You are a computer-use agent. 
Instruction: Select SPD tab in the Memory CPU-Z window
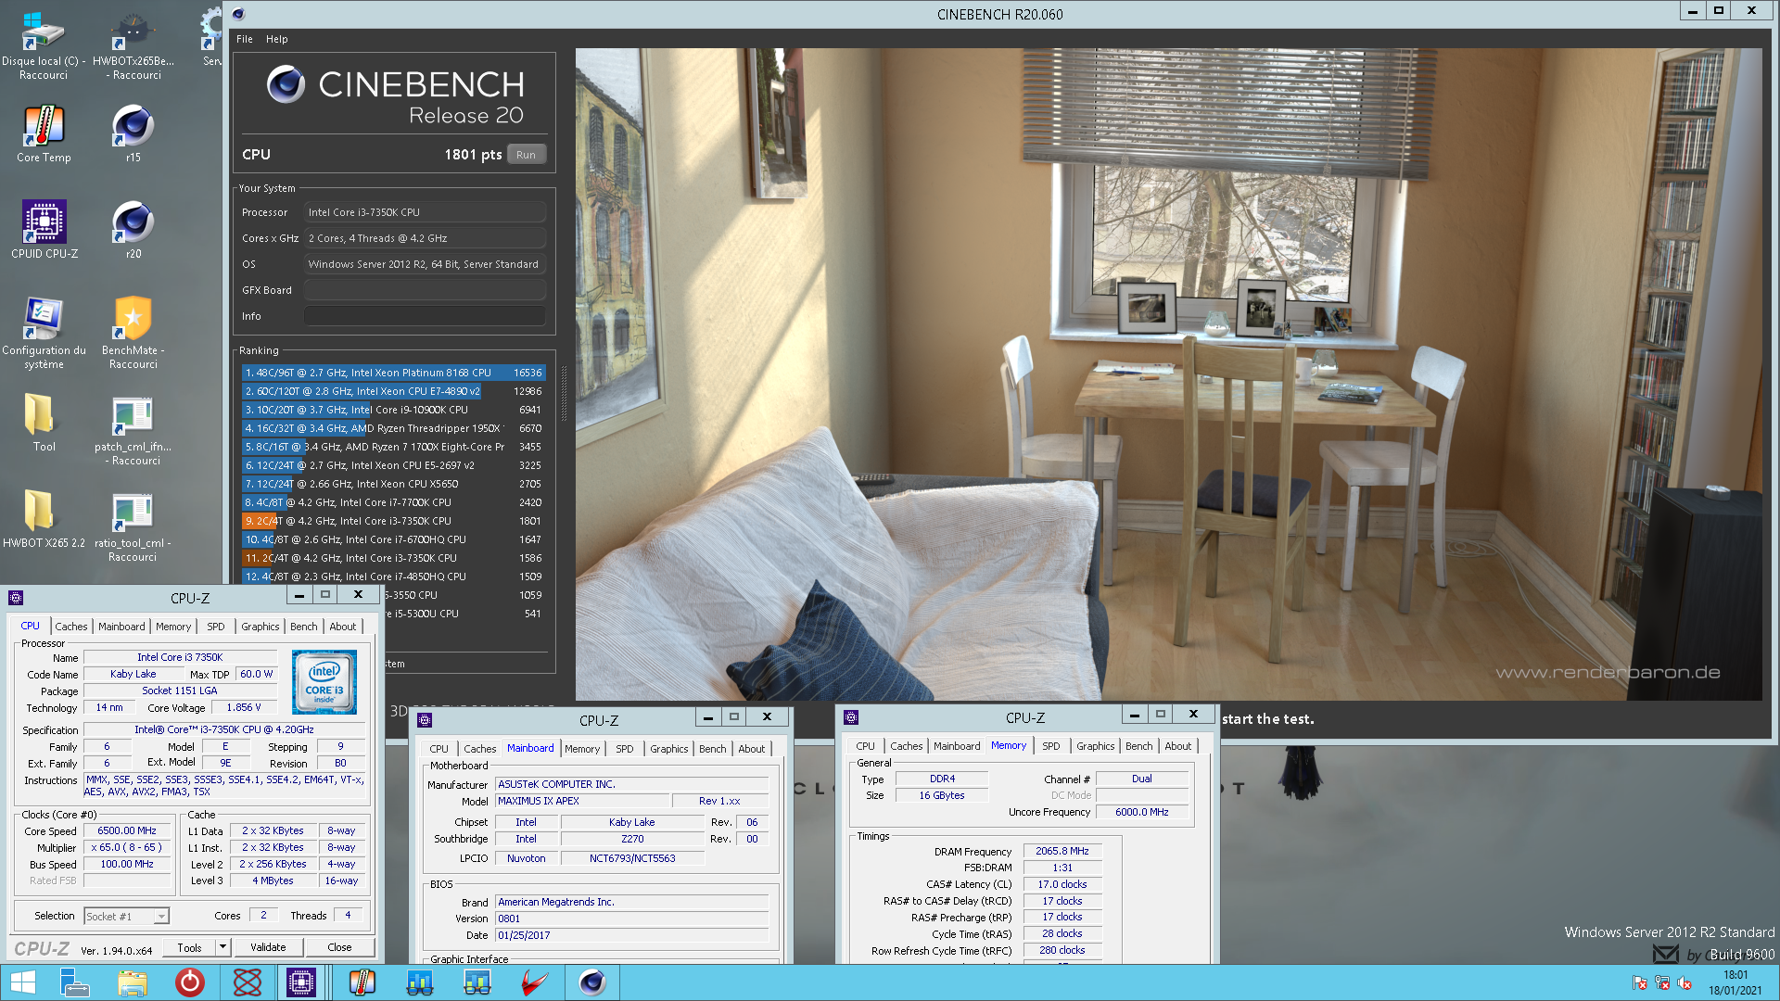click(x=1050, y=746)
